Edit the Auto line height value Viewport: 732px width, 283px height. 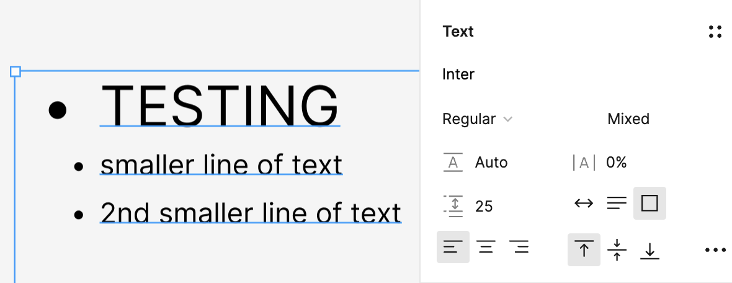pos(491,163)
